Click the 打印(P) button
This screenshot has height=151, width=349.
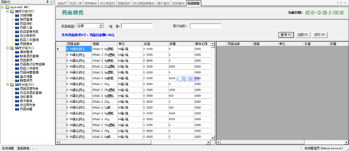click(x=320, y=35)
